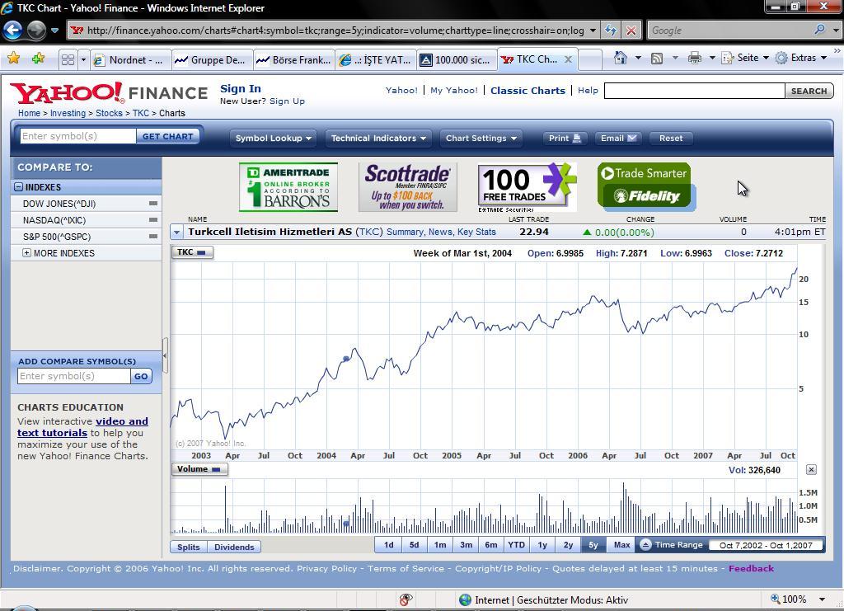
Task: Open the Chart Settings dropdown
Action: coord(481,139)
